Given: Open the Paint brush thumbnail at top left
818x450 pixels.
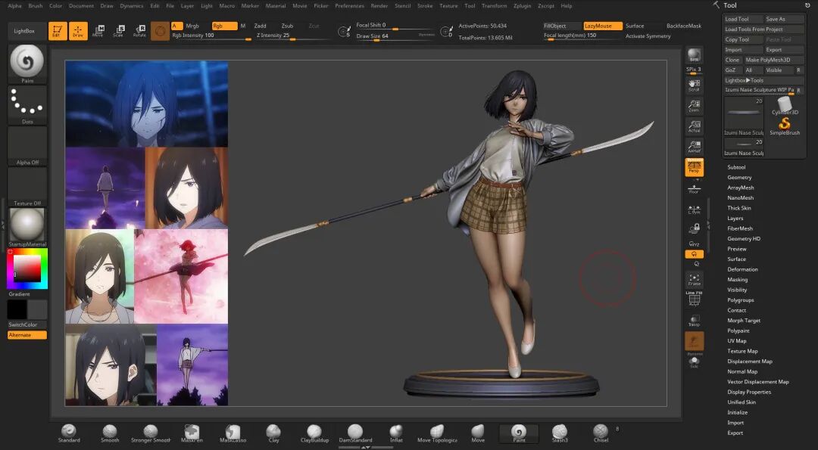Looking at the screenshot, I should [27, 64].
